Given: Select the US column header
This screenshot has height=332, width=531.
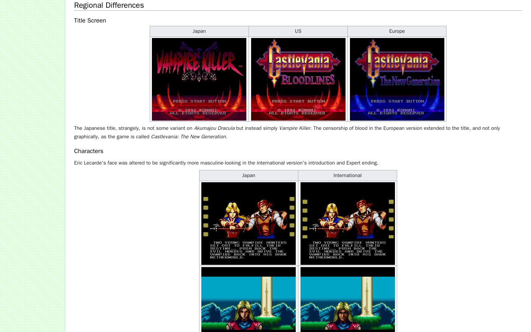Looking at the screenshot, I should tap(298, 31).
